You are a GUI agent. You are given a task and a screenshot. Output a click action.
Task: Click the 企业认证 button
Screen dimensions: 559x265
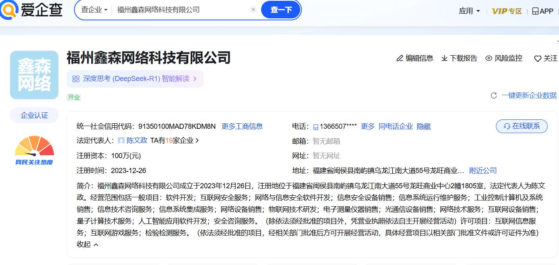(x=34, y=115)
